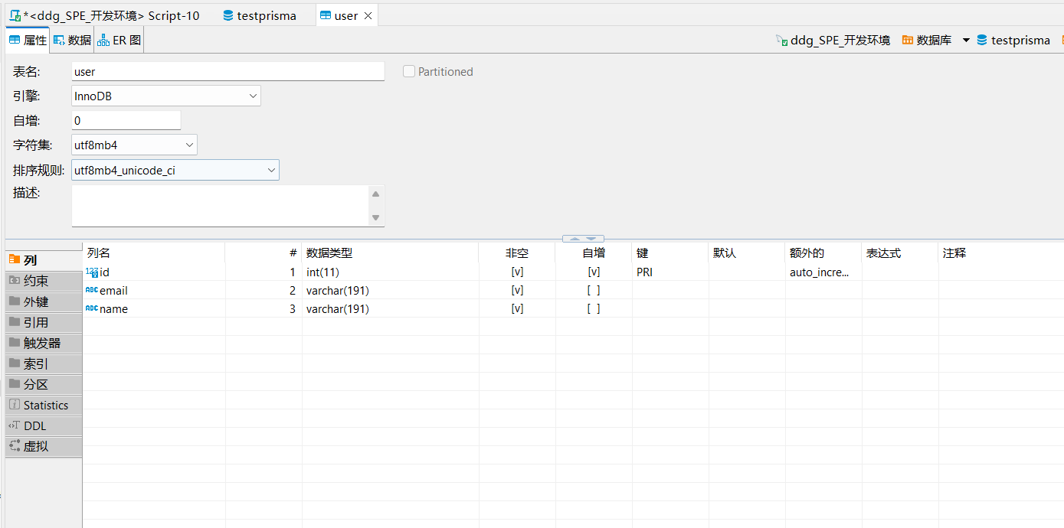
Task: Click the 列名 column header
Action: point(154,253)
